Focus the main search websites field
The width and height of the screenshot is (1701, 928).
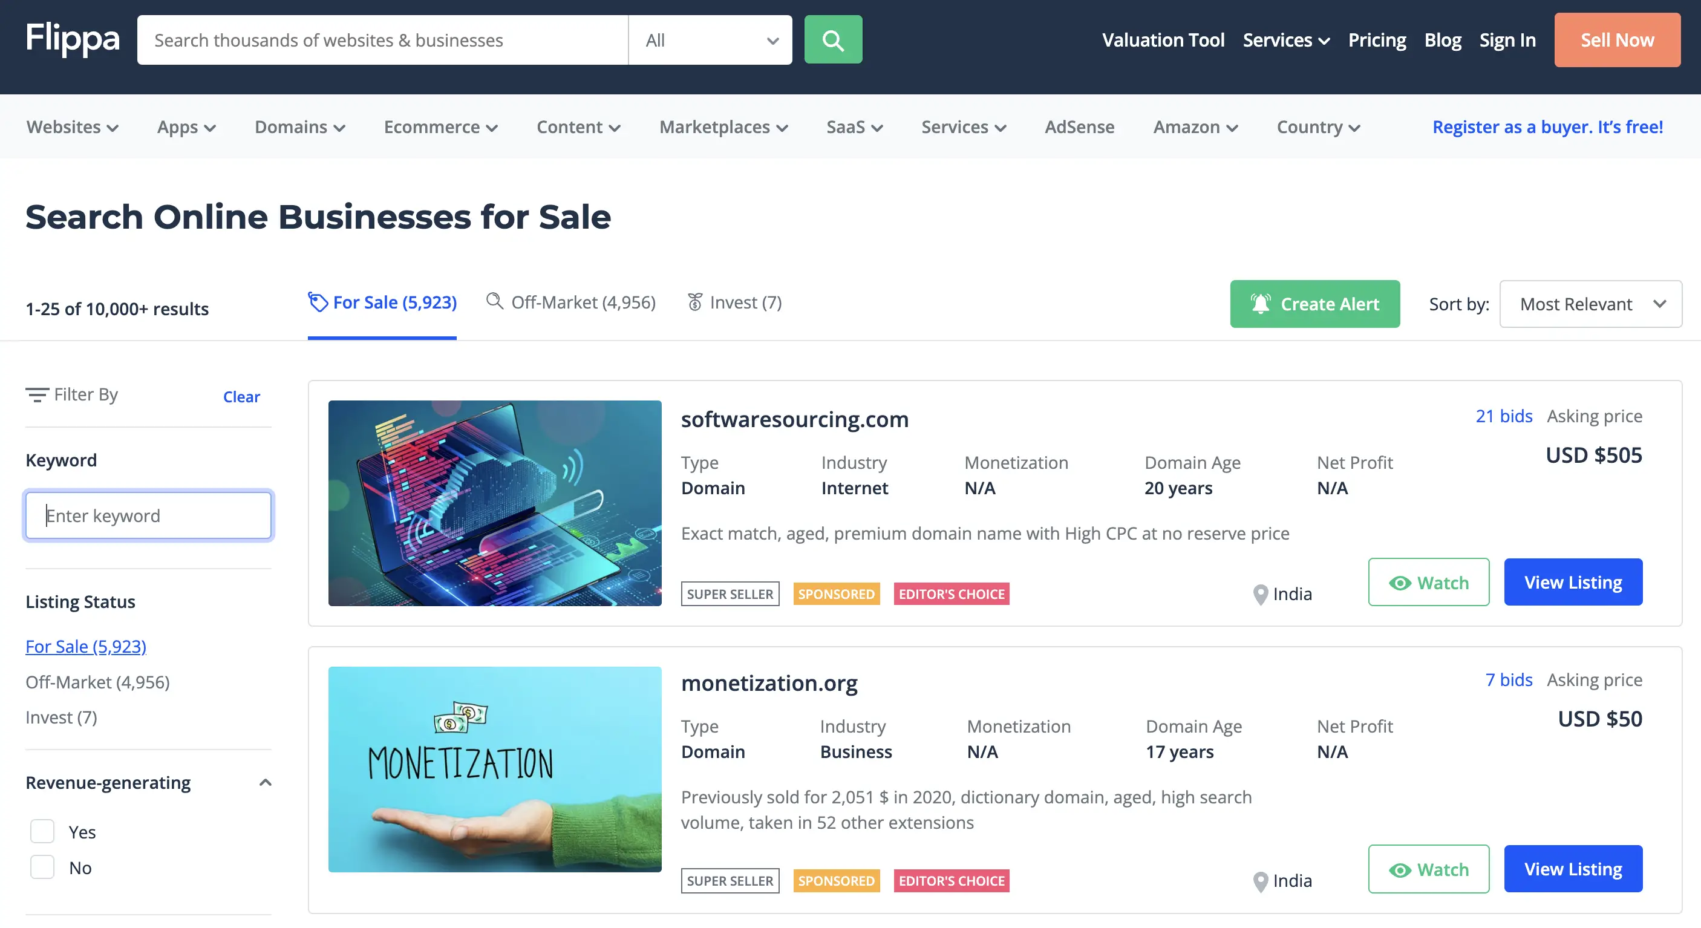coord(382,40)
